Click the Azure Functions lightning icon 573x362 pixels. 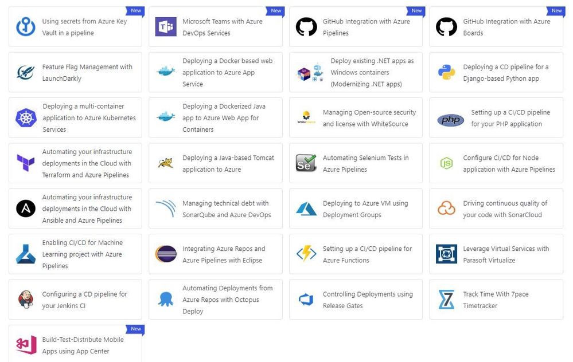pyautogui.click(x=306, y=254)
